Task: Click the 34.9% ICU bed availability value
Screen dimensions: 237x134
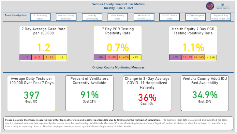Action: point(205,95)
